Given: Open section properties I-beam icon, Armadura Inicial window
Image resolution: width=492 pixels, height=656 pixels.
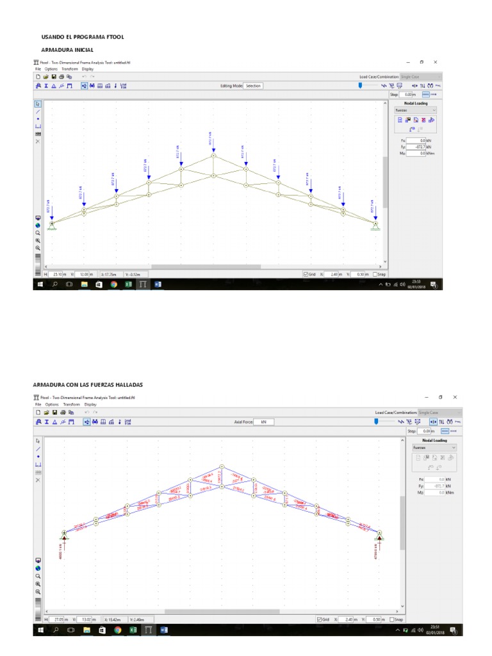Looking at the screenshot, I should [x=46, y=86].
